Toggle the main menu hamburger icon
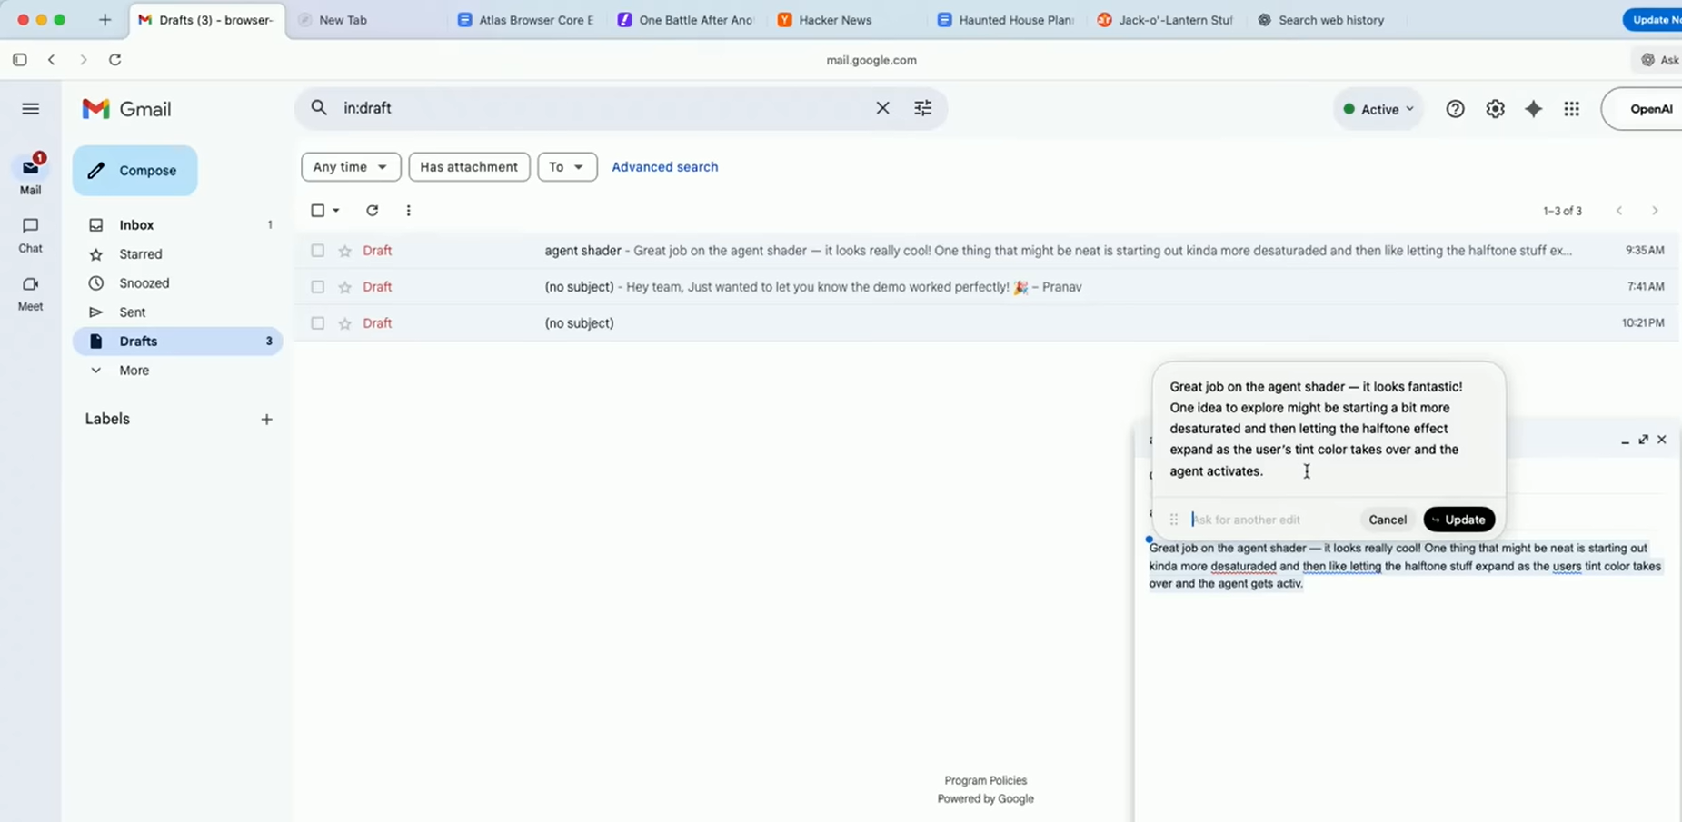The width and height of the screenshot is (1682, 822). pyautogui.click(x=31, y=109)
